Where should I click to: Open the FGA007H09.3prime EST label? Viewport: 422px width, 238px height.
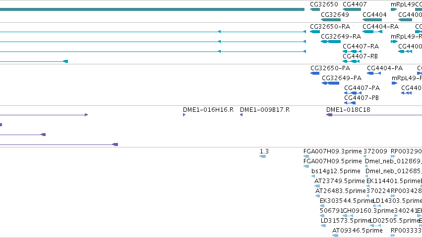coord(332,151)
